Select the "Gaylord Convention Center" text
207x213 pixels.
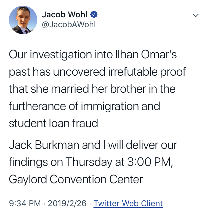[76, 179]
